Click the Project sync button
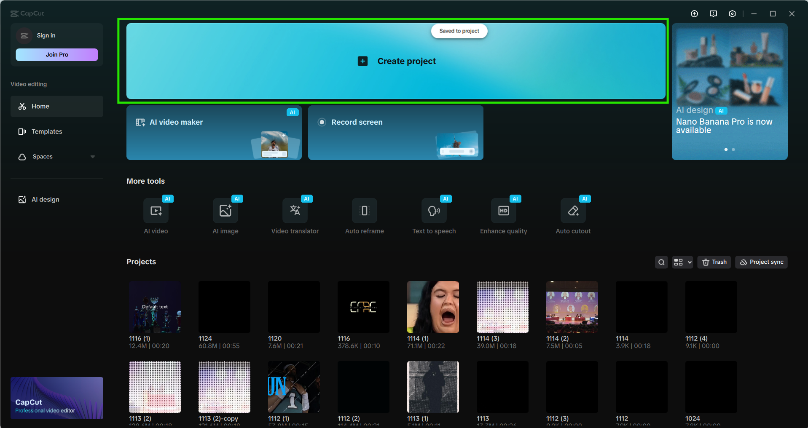 761,262
